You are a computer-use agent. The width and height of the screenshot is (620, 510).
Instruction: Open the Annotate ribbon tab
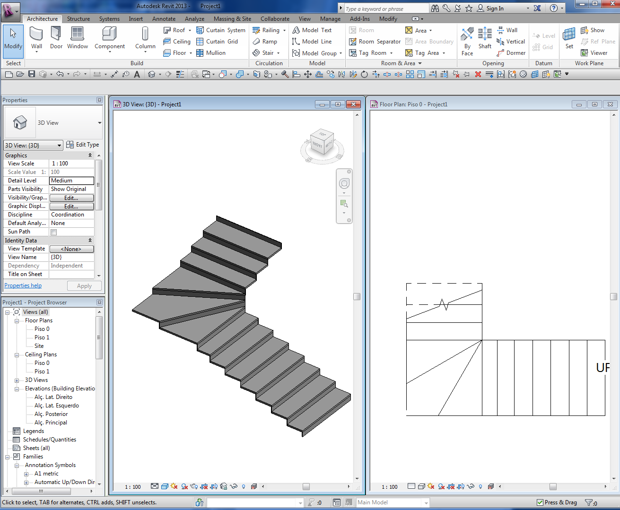pyautogui.click(x=164, y=19)
